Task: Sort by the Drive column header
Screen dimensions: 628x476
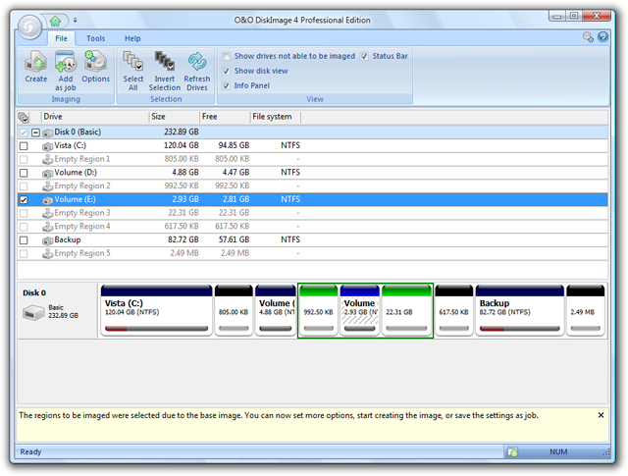Action: 95,117
